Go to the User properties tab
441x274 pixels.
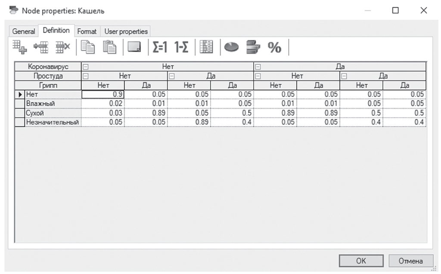coord(126,31)
